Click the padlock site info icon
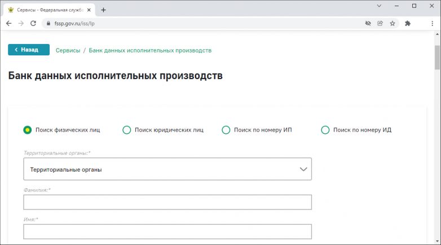This screenshot has width=441, height=245. pyautogui.click(x=48, y=23)
